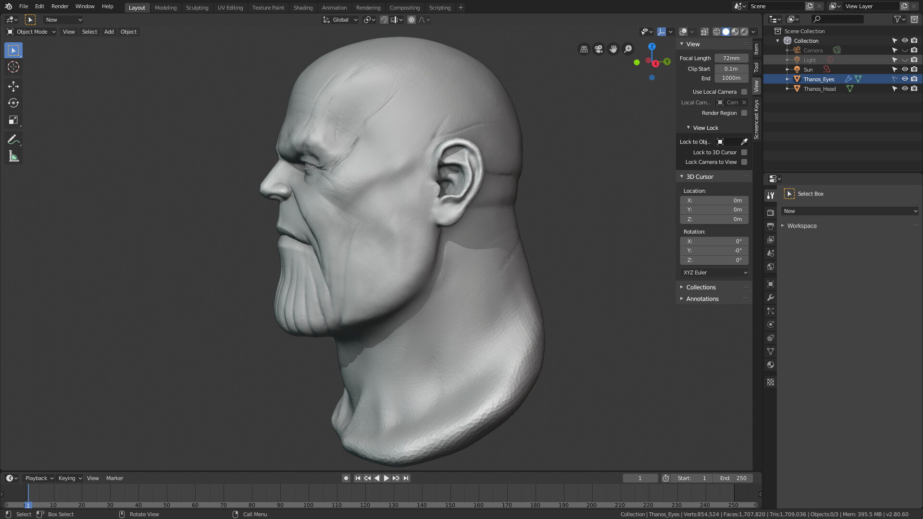Disable Thanos_Head render camera icon
The width and height of the screenshot is (923, 519).
pyautogui.click(x=914, y=88)
